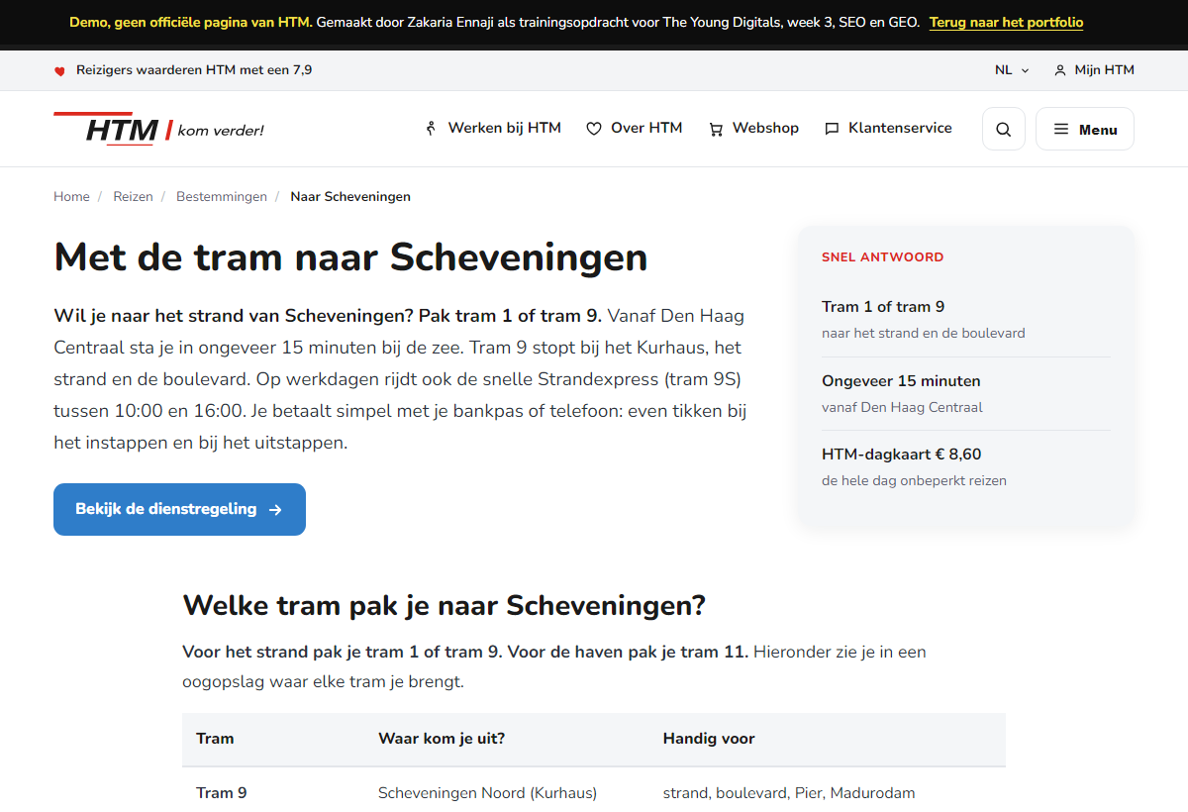Click the red heart rating icon
1188x812 pixels.
[59, 71]
